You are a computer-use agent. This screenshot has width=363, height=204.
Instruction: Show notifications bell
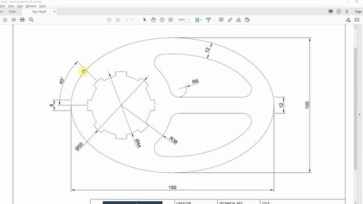coord(347,11)
